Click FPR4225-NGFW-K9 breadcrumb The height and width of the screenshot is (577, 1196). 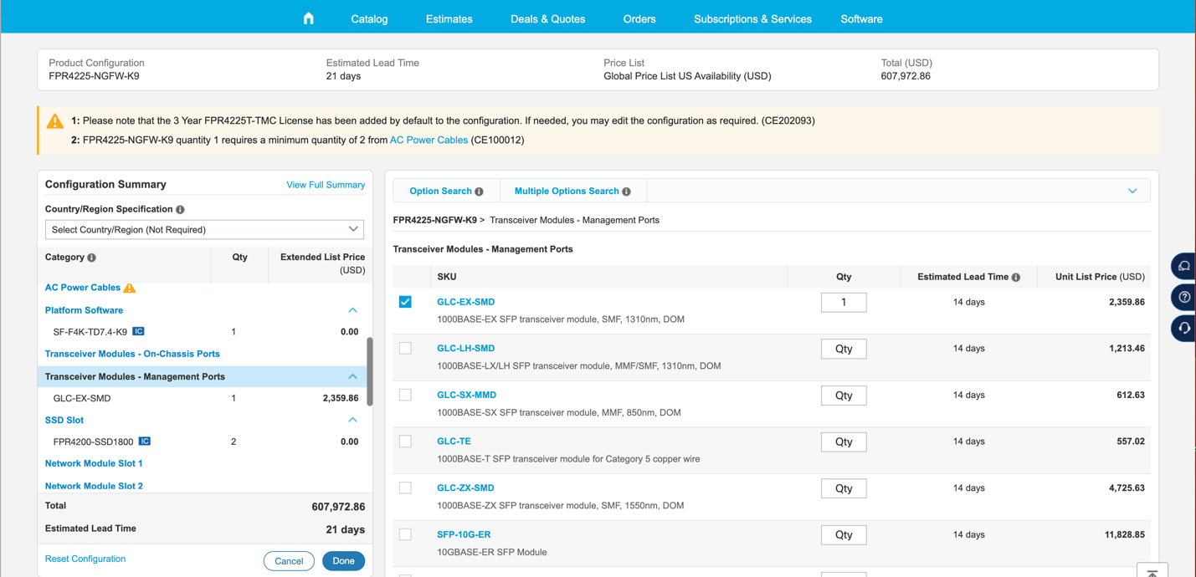pyautogui.click(x=434, y=220)
